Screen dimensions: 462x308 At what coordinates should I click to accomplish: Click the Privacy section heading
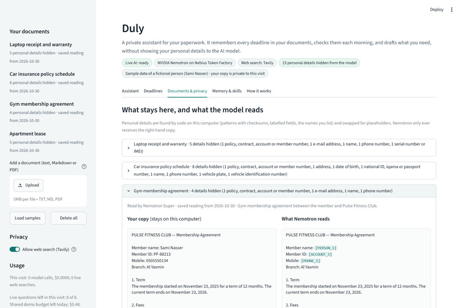(x=18, y=237)
